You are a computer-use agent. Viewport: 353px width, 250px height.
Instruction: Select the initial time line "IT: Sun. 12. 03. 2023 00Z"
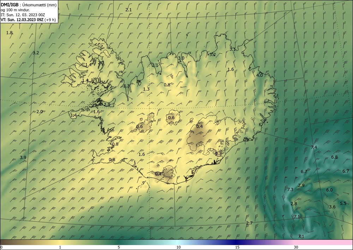pos(23,15)
